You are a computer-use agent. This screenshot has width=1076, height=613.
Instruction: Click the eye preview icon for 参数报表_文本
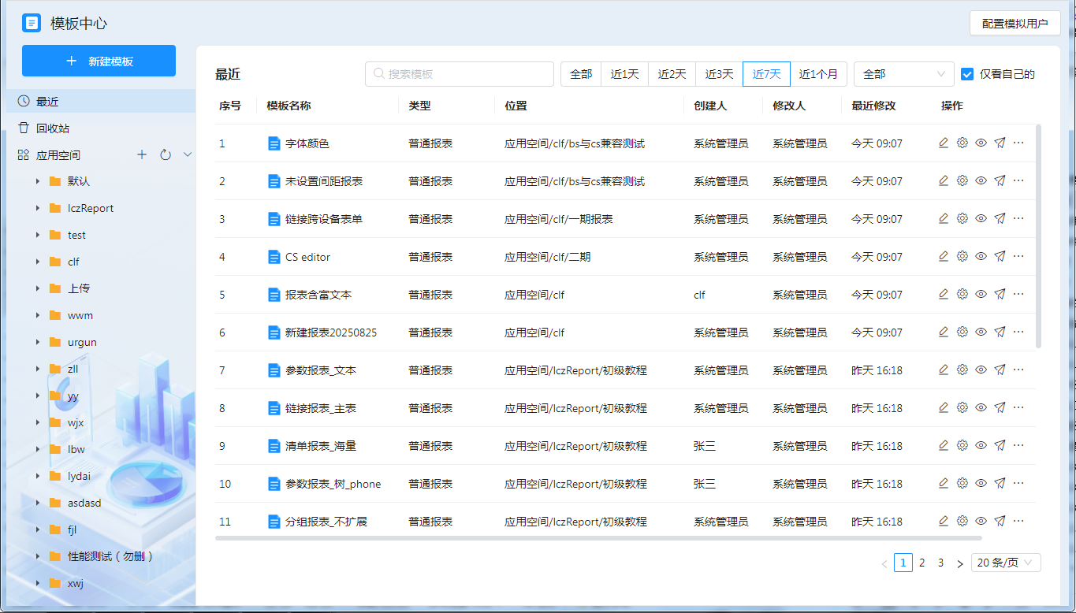coord(981,370)
